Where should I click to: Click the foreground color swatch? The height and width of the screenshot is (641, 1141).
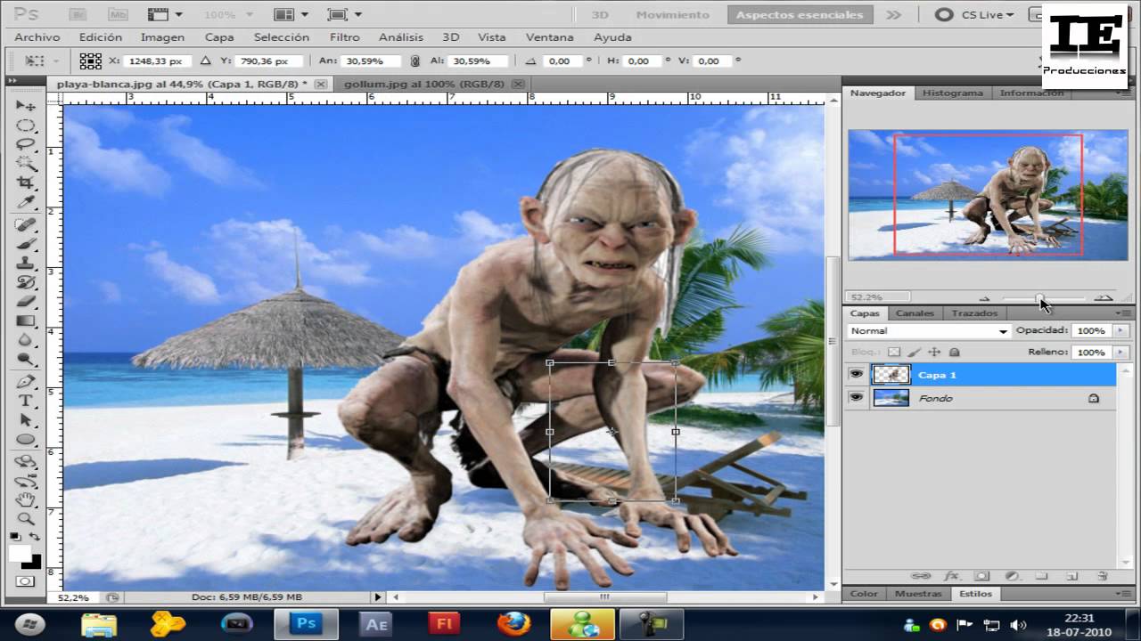pyautogui.click(x=20, y=553)
